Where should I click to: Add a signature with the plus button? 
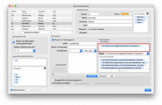(53, 74)
